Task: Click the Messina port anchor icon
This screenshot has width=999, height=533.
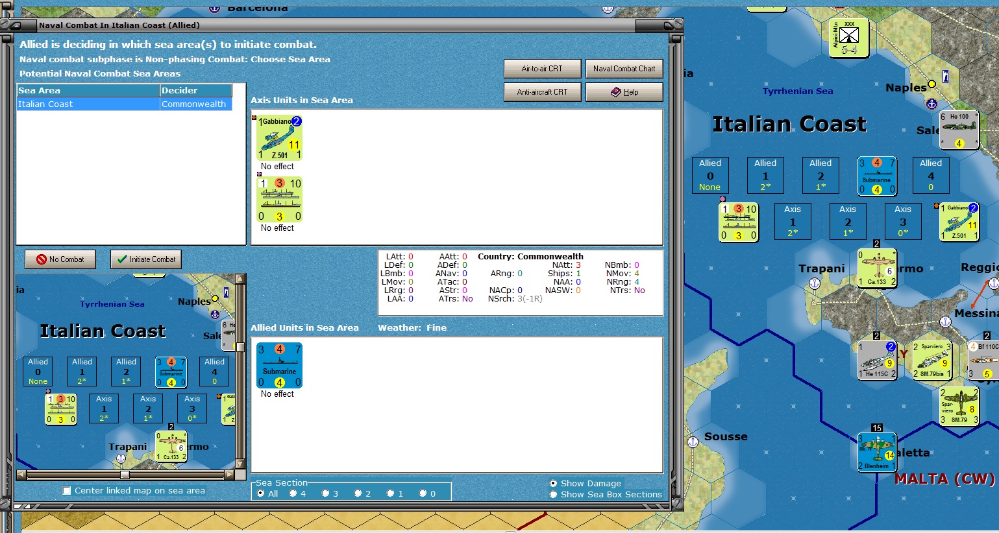Action: pos(946,322)
